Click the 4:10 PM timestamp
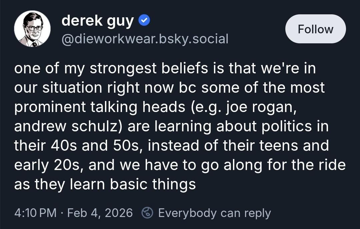 tap(35, 213)
